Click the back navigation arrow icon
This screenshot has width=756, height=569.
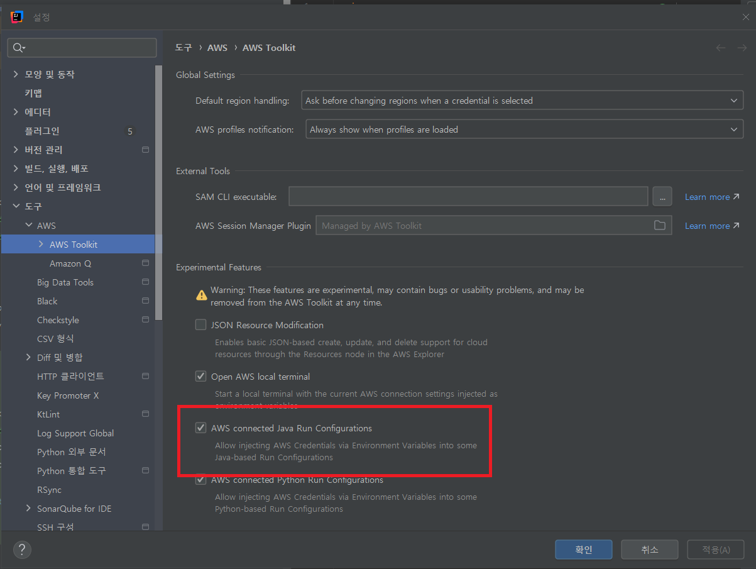coord(721,48)
